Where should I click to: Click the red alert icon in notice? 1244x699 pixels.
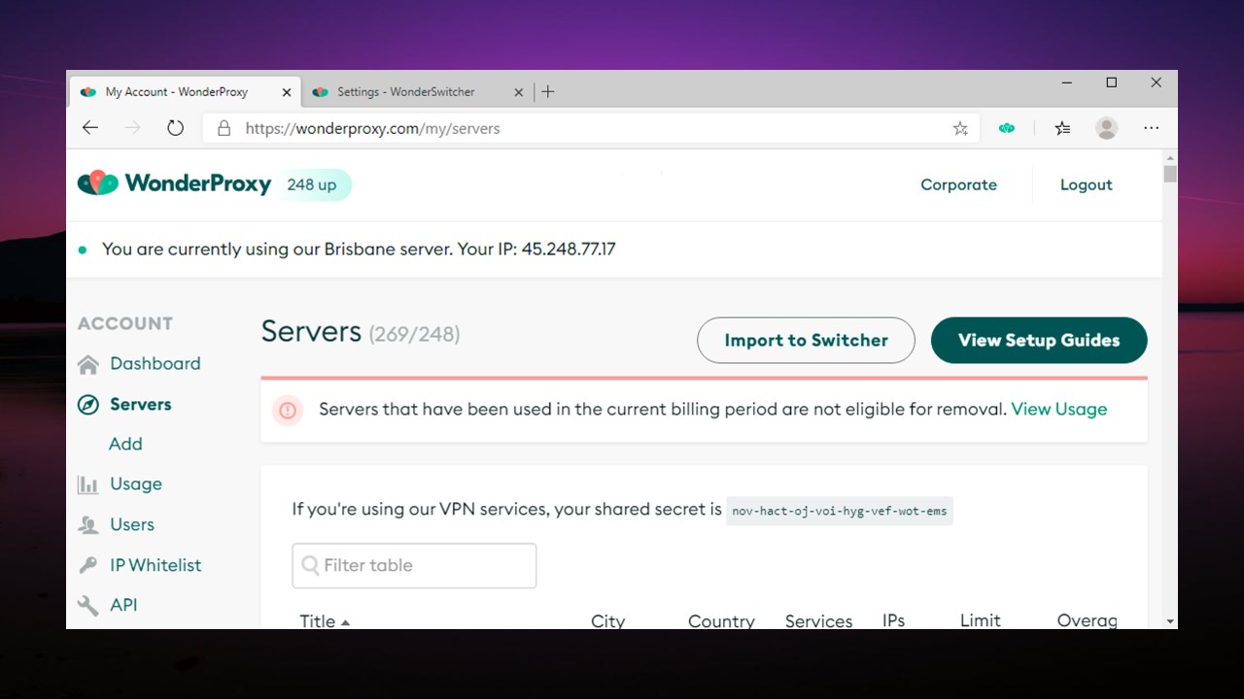point(288,410)
